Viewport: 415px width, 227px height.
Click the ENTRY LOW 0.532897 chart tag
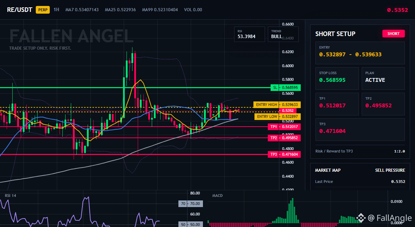click(x=278, y=116)
